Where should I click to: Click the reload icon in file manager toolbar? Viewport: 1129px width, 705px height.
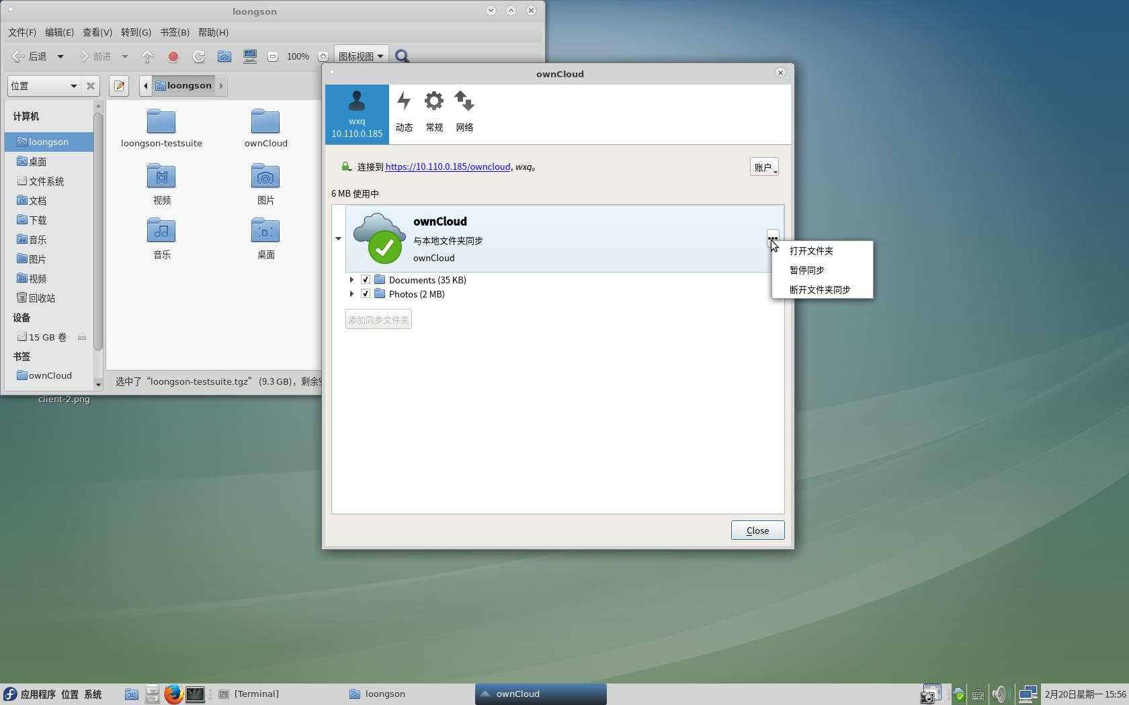pyautogui.click(x=199, y=57)
